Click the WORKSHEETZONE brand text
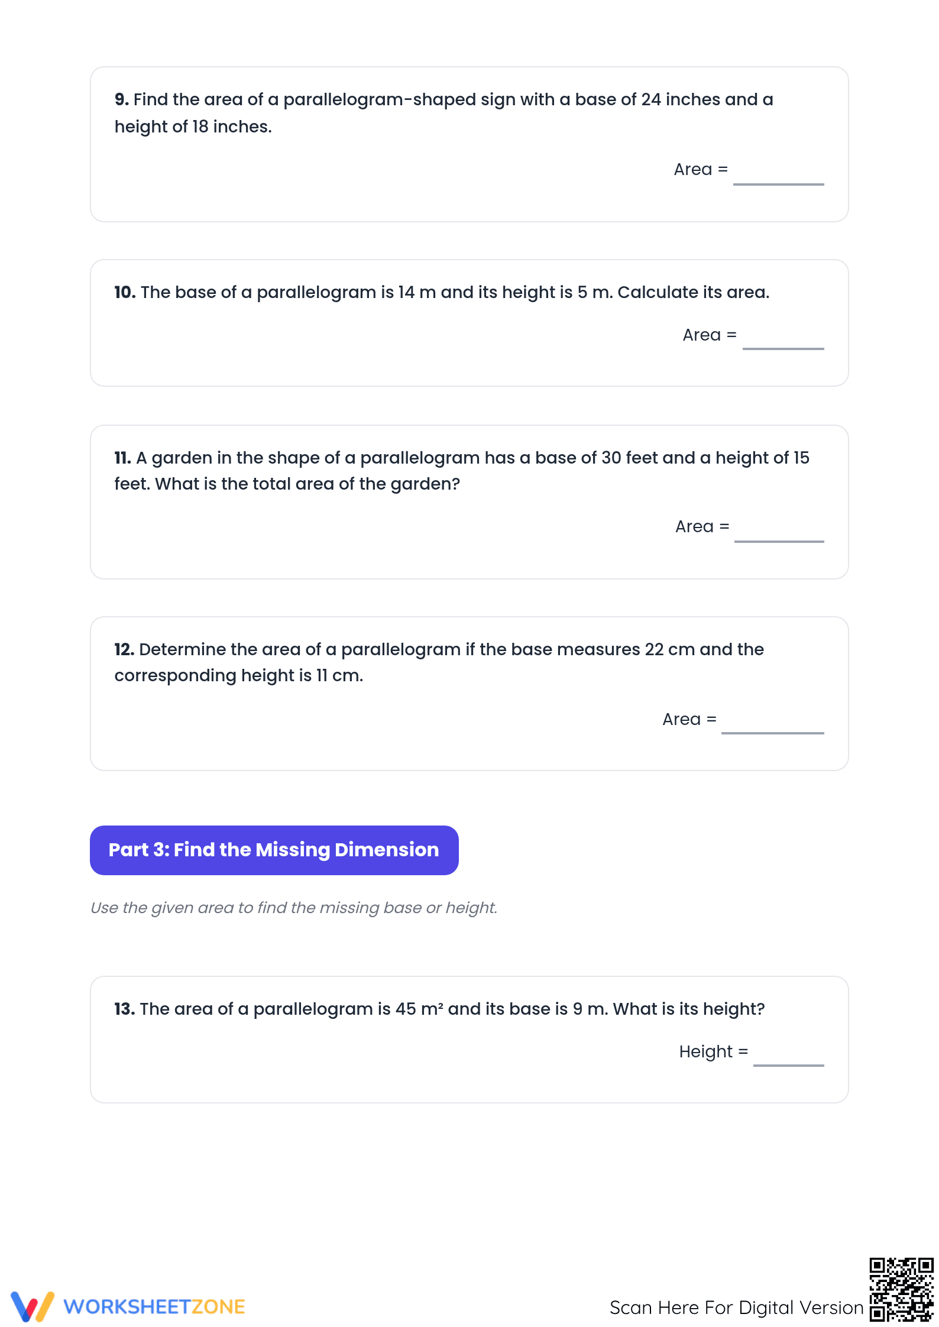 coord(154,1307)
